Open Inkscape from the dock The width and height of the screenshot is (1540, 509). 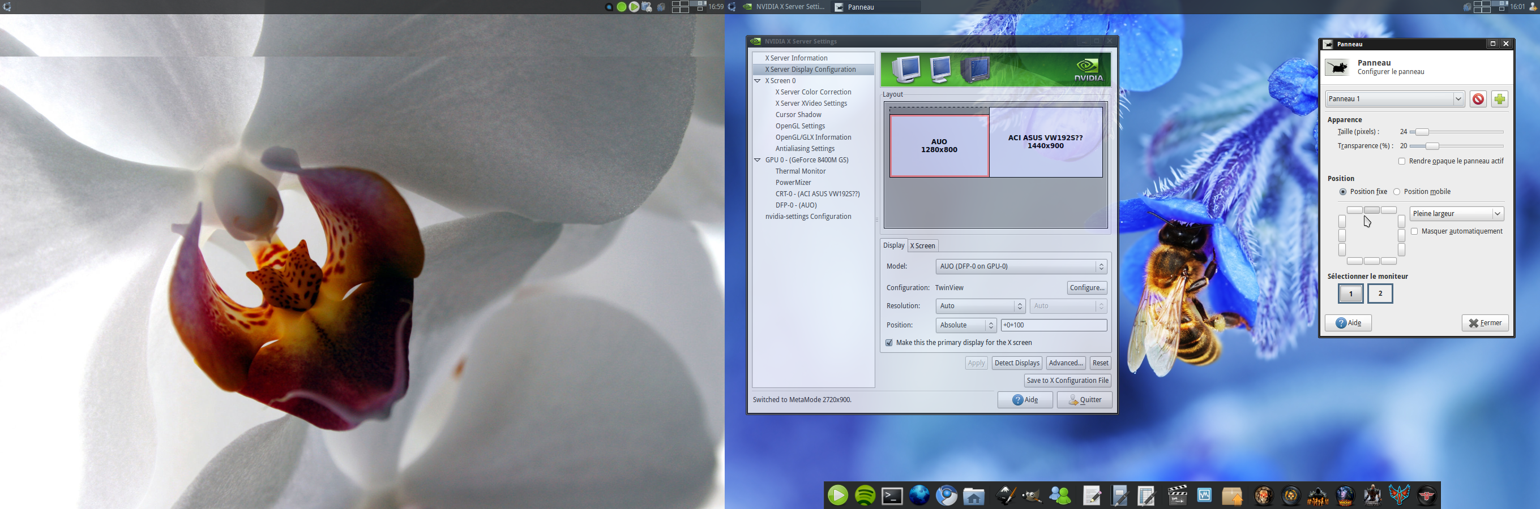pyautogui.click(x=1006, y=496)
